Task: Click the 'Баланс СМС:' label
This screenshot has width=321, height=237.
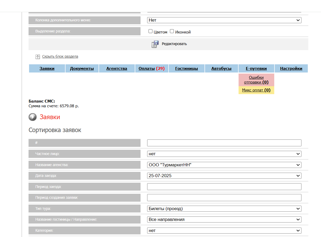Action: pos(42,101)
